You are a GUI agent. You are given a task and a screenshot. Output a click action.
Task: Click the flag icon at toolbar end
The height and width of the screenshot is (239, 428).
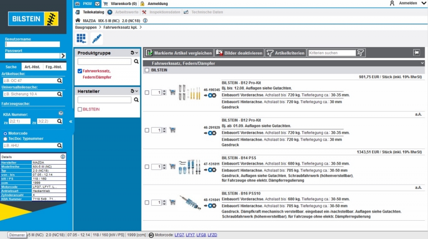(x=417, y=53)
